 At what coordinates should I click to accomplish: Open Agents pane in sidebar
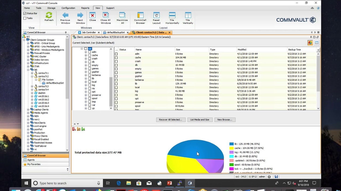pyautogui.click(x=46, y=160)
